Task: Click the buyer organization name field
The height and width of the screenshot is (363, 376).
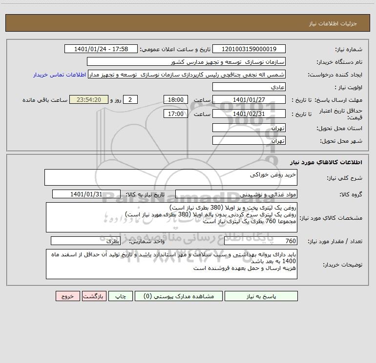Action: [x=186, y=61]
